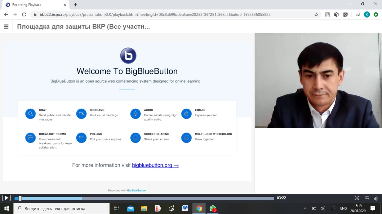Click the BigBlueButton link in footer
The width and height of the screenshot is (382, 214).
[136, 190]
